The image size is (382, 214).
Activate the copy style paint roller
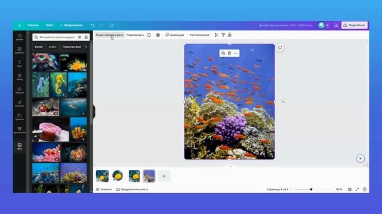(x=223, y=35)
